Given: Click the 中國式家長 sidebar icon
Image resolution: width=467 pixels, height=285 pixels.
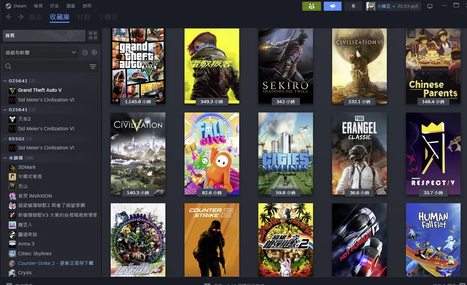Looking at the screenshot, I should pyautogui.click(x=12, y=177).
